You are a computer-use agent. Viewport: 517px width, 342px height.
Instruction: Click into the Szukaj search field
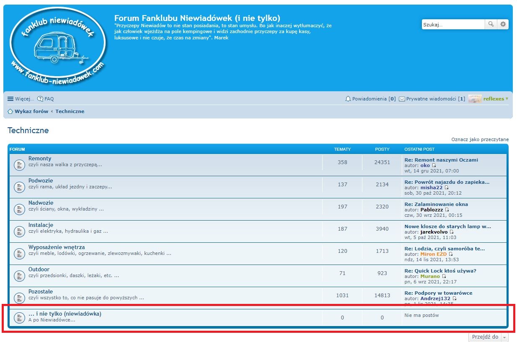click(x=453, y=25)
